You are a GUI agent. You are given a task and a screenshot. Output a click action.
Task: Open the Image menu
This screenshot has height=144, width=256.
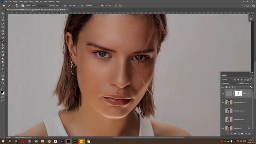click(x=15, y=2)
